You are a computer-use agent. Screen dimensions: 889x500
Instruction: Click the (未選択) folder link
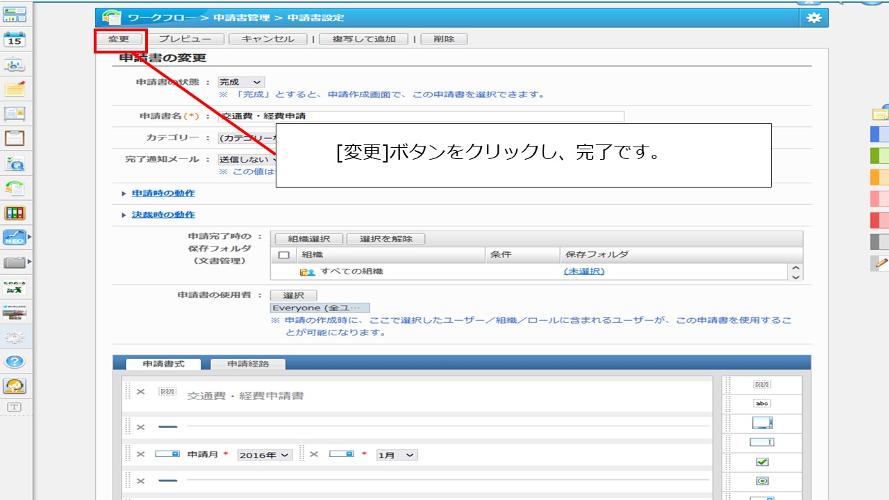(x=583, y=272)
